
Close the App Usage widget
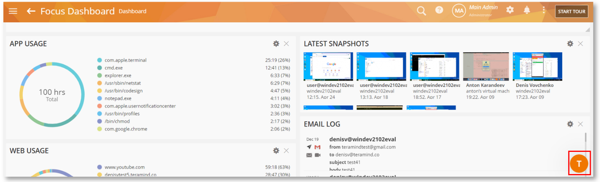point(286,44)
